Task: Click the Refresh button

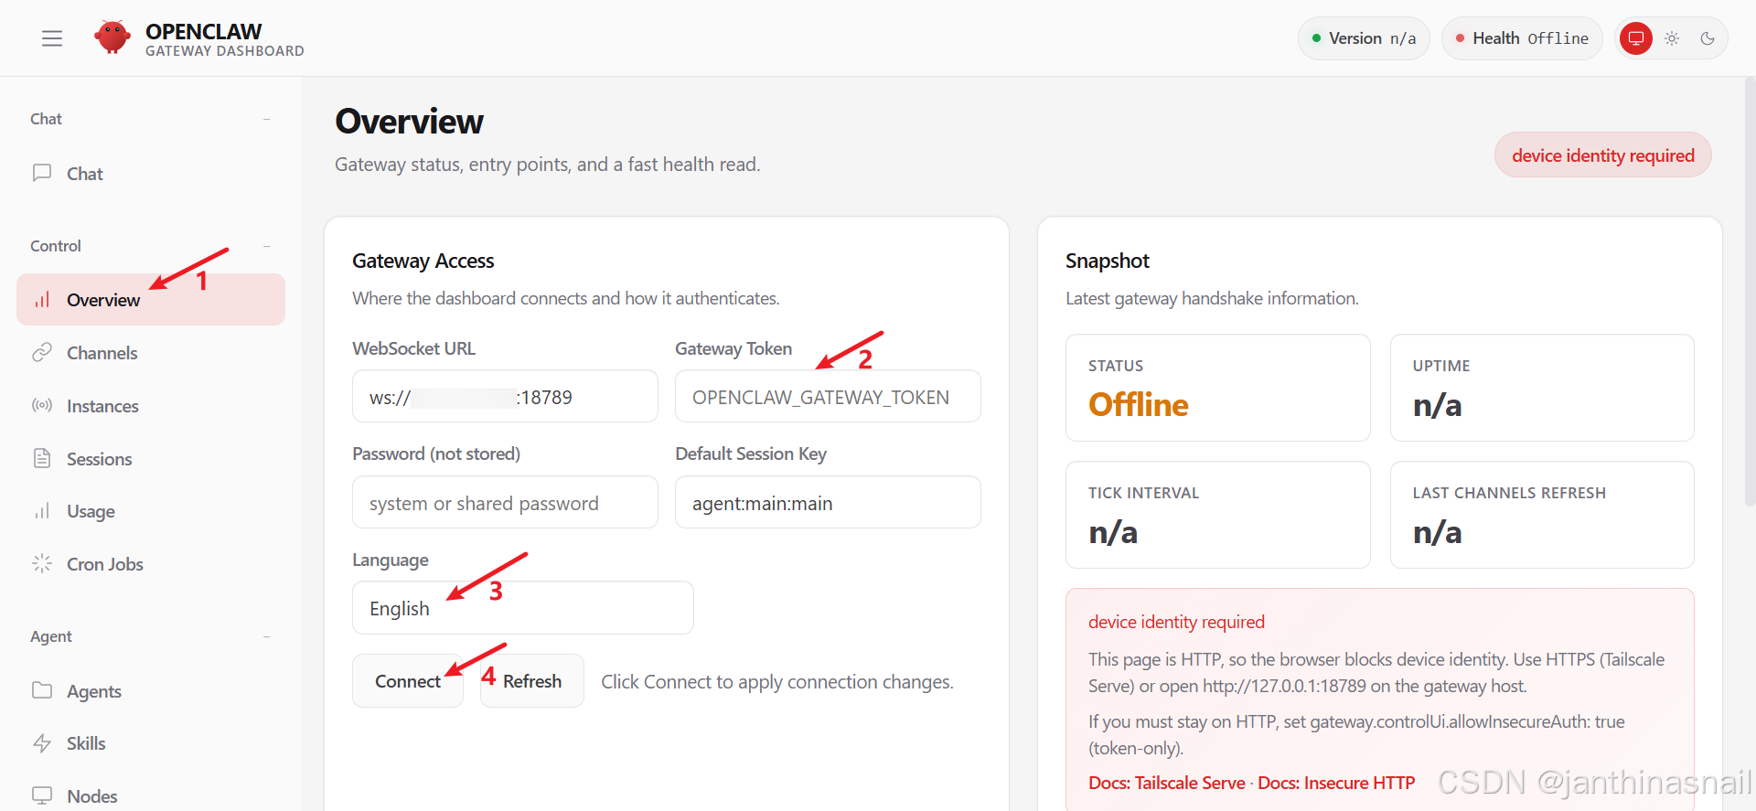Action: pos(532,681)
